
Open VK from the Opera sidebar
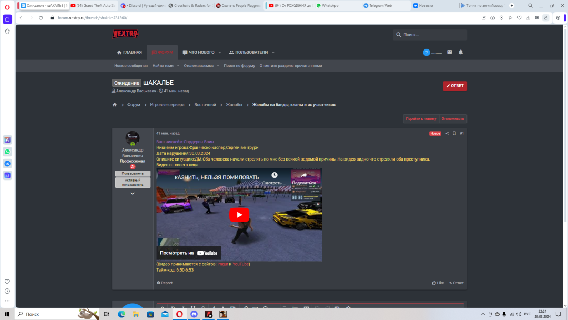(7, 164)
